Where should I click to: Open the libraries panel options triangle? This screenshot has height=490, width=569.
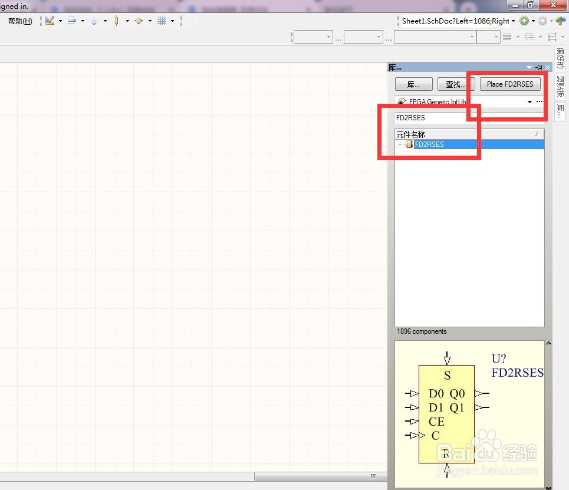click(529, 67)
